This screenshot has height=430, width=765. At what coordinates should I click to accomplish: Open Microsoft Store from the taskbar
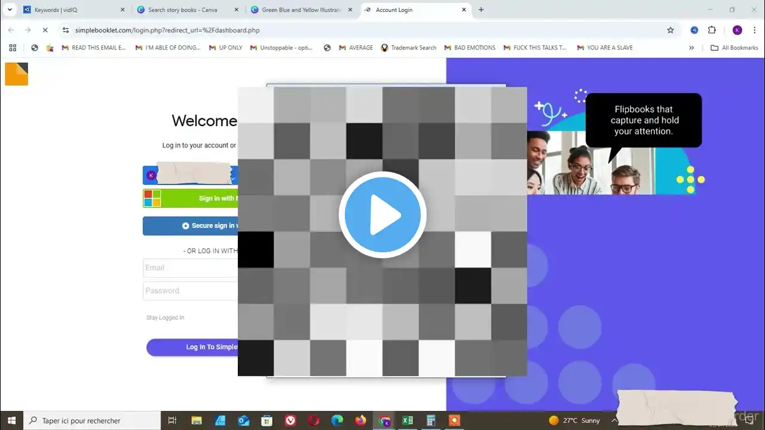[267, 420]
